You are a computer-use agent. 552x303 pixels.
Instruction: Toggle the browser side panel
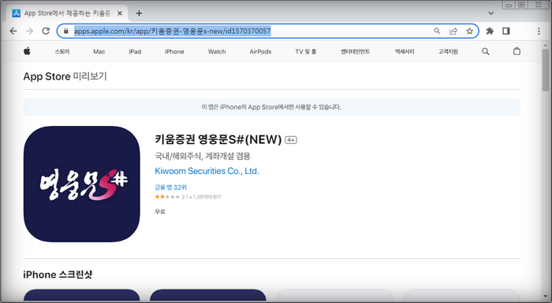tap(506, 31)
